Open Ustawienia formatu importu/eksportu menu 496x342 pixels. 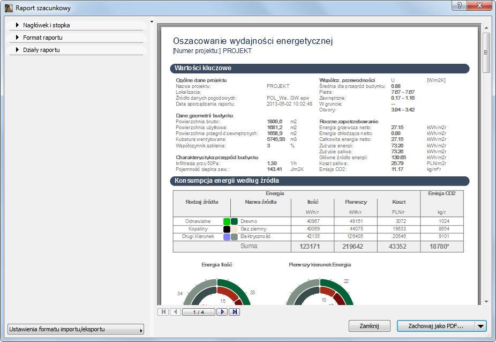pos(76,329)
